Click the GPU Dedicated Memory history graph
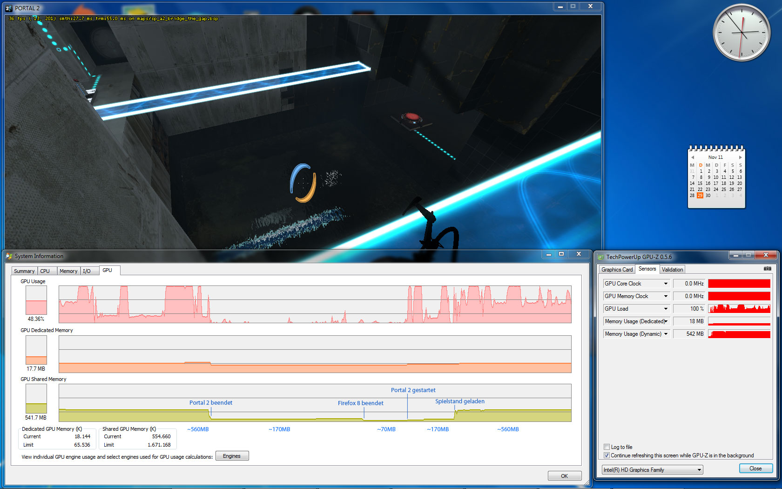Screen dimensions: 782x489 coord(315,354)
